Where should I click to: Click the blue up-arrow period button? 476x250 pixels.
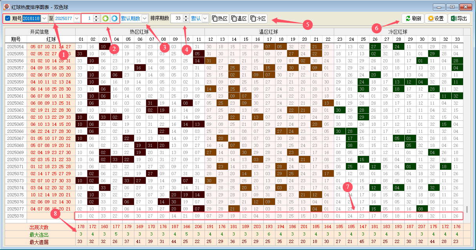[114, 18]
